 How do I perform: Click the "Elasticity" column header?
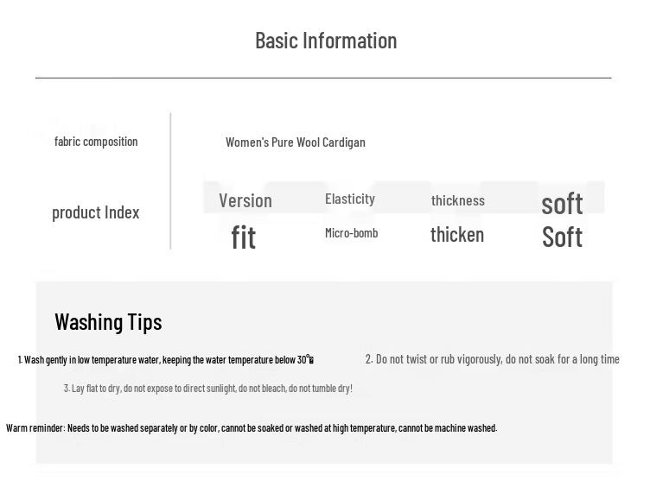coord(350,199)
